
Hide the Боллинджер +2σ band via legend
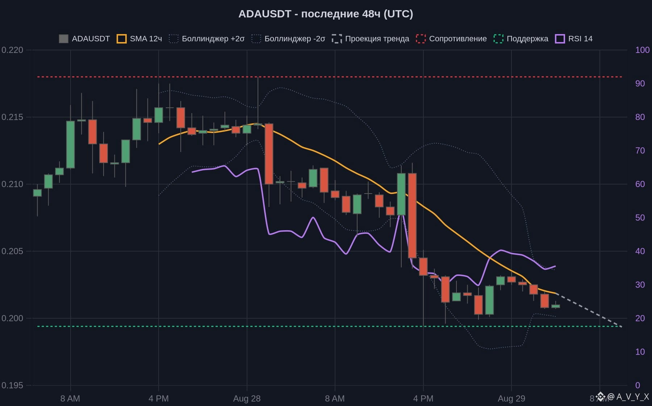[x=207, y=39]
